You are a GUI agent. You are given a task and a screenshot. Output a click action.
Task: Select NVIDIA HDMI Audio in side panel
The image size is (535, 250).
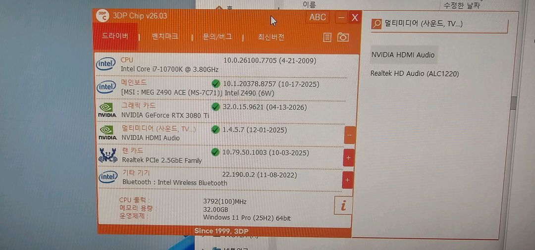403,55
